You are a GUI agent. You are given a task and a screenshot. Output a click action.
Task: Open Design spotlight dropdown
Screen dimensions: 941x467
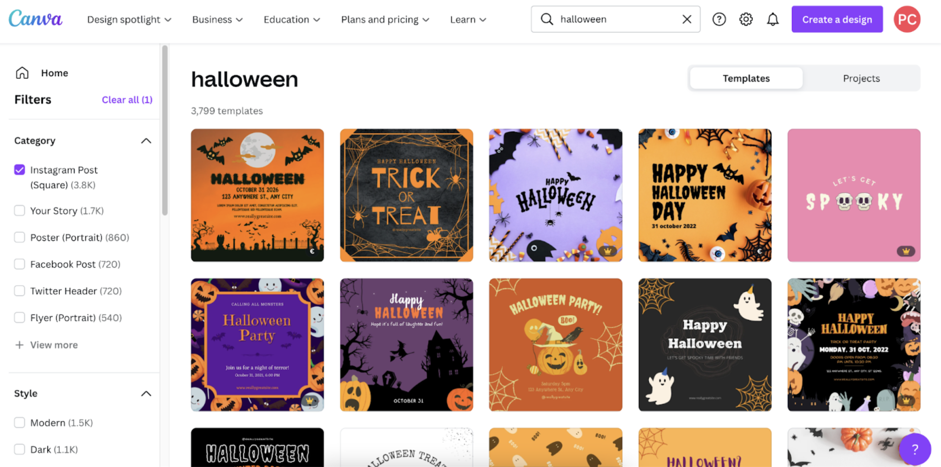pyautogui.click(x=129, y=19)
